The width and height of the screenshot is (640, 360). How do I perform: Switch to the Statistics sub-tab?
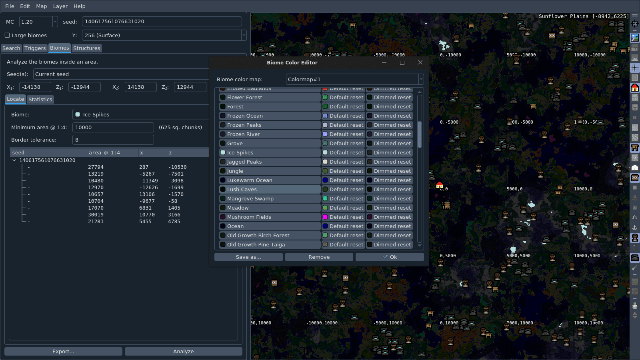[40, 99]
